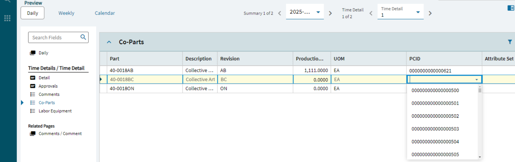
Task: Switch to the Calendar tab
Action: (105, 13)
